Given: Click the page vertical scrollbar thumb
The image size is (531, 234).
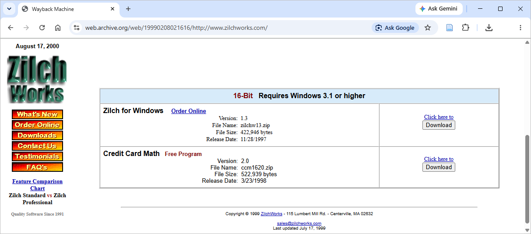Looking at the screenshot, I should [527, 178].
